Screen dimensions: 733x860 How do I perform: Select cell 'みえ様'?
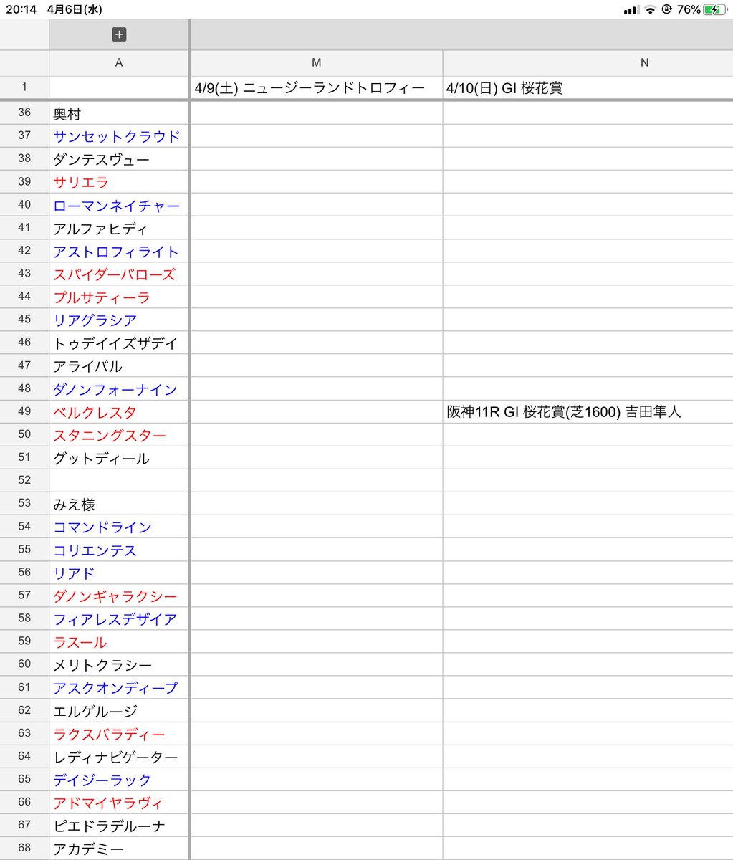click(119, 504)
